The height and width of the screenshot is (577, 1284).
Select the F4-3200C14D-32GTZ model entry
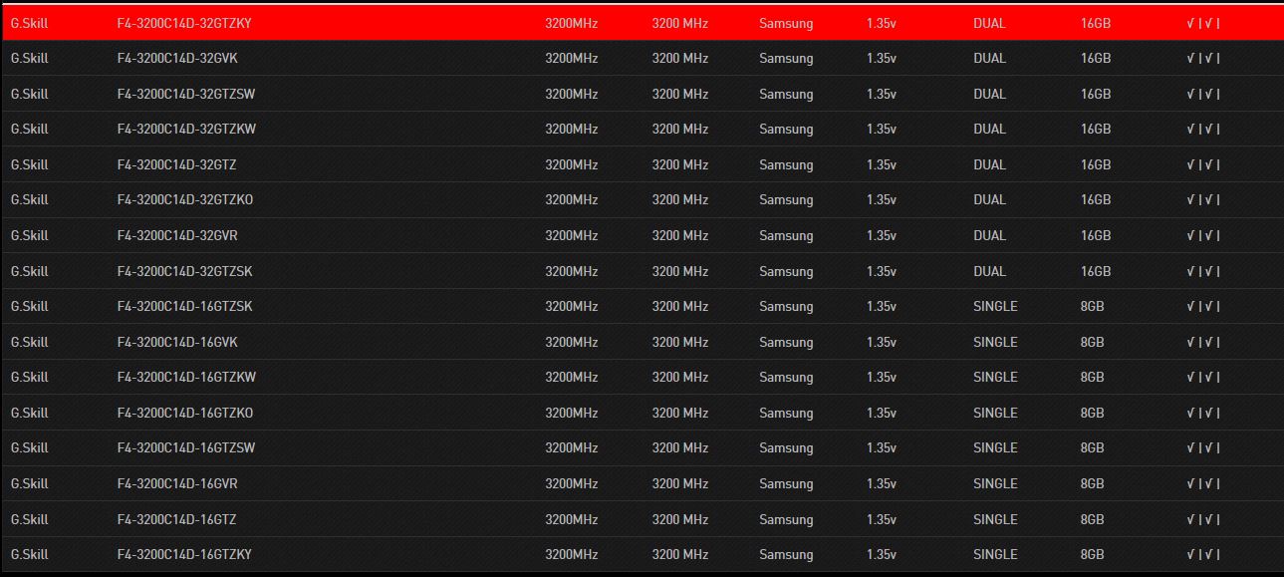(176, 164)
